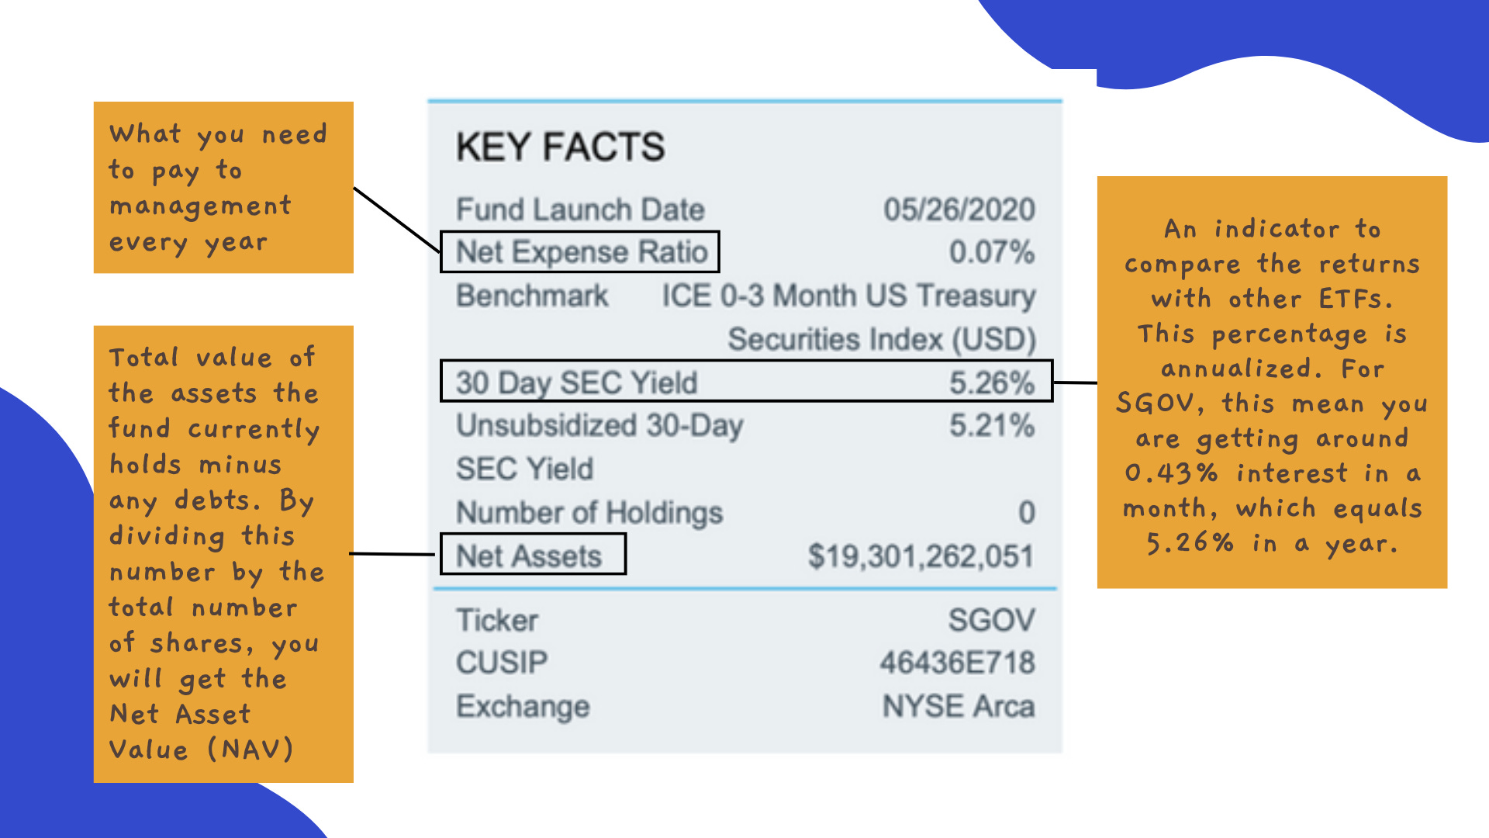Click the boxed Net Expense Ratio label
Viewport: 1489px width, 838px height.
point(581,252)
